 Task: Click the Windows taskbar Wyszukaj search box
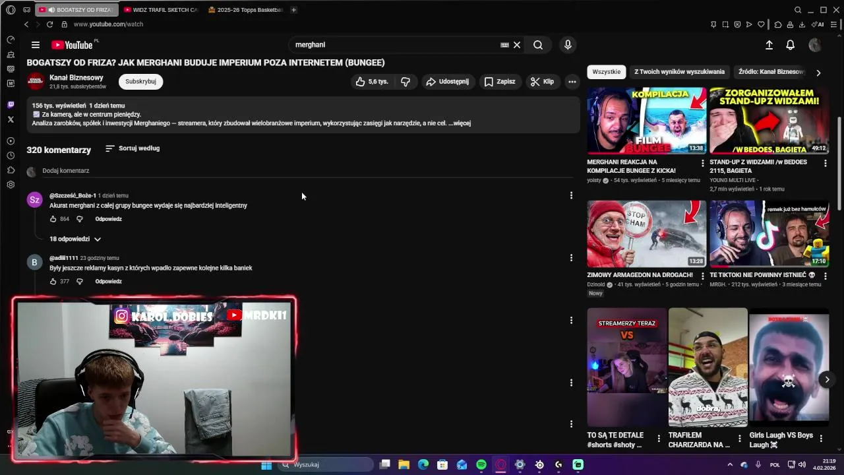click(x=325, y=465)
